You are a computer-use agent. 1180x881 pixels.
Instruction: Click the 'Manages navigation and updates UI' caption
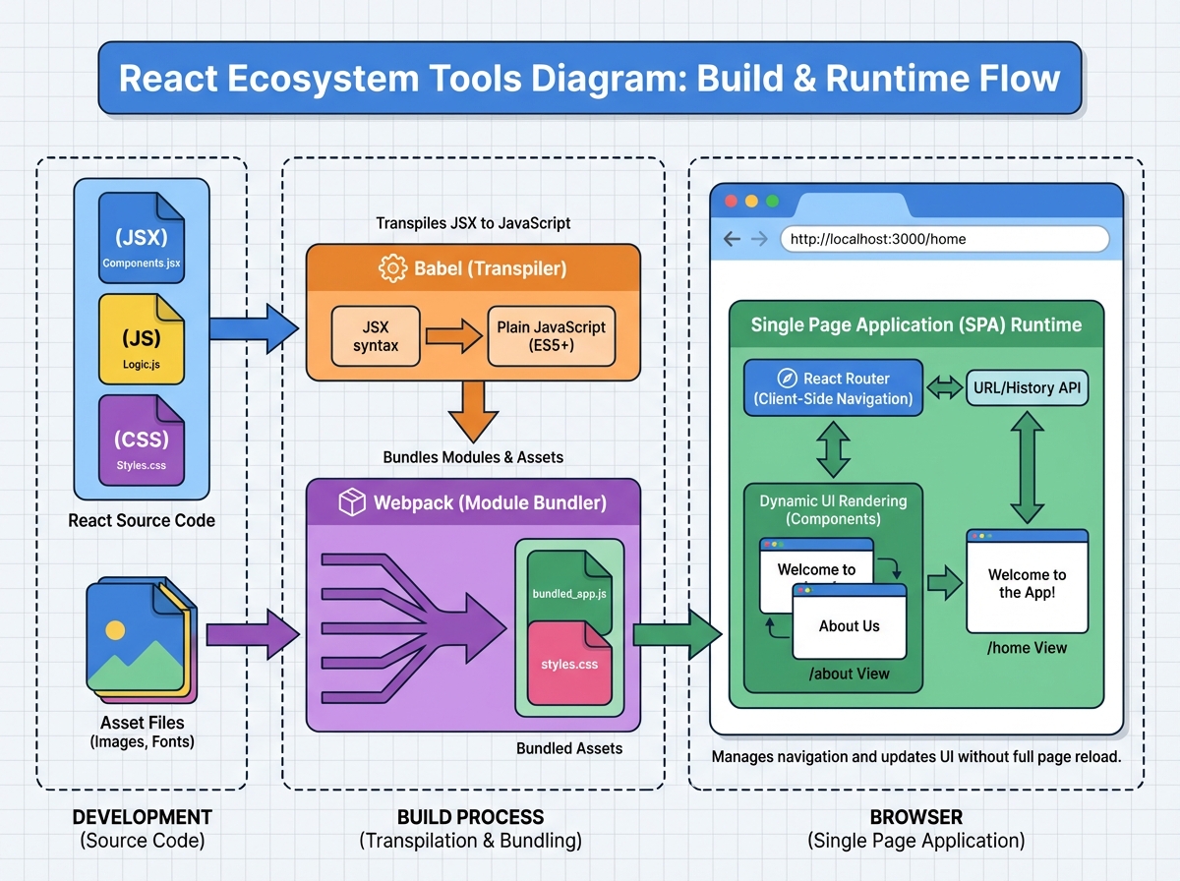[x=916, y=758]
